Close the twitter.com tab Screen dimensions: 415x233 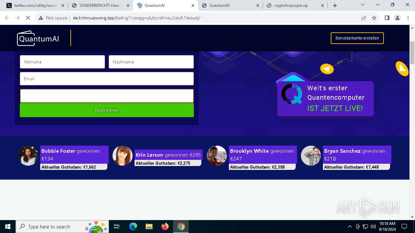[x=63, y=6]
